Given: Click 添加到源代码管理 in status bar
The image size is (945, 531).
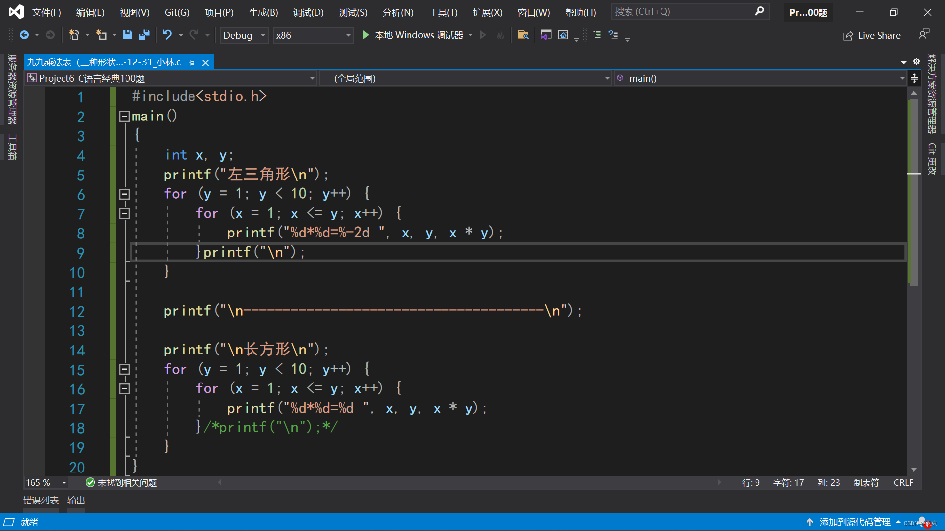Looking at the screenshot, I should coord(855,522).
